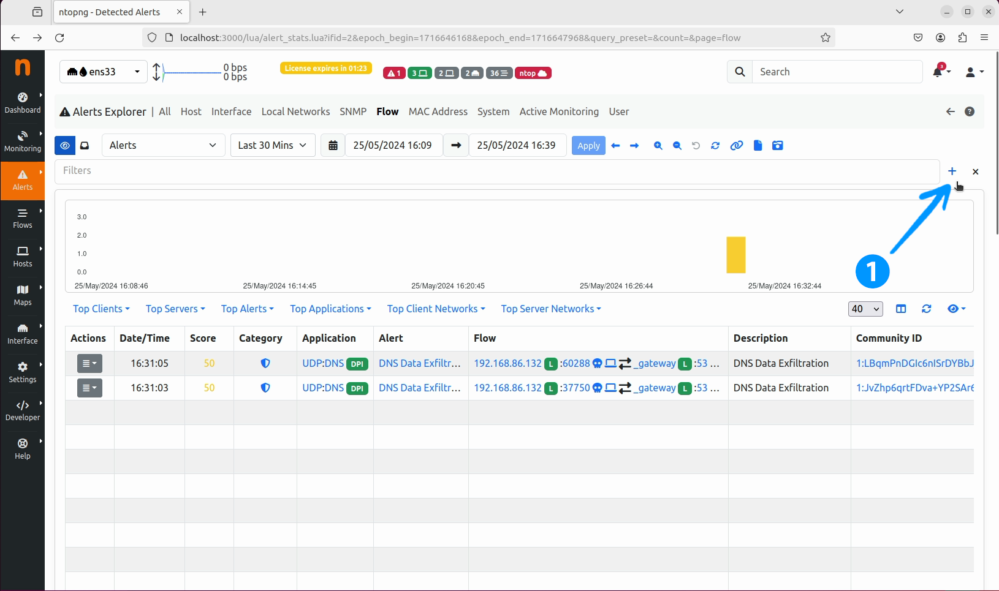
Task: Copy the permalink using the link icon
Action: tap(737, 146)
